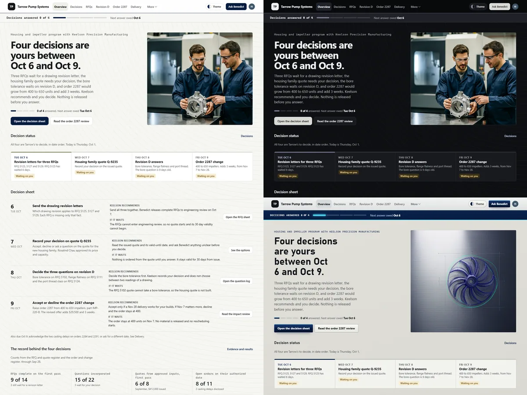This screenshot has width=527, height=395.
Task: Open the Order 2287 tab on the impeller-image page
Action: coord(383,204)
